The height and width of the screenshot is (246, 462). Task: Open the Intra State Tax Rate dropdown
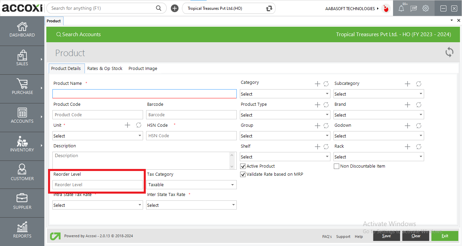tap(97, 205)
